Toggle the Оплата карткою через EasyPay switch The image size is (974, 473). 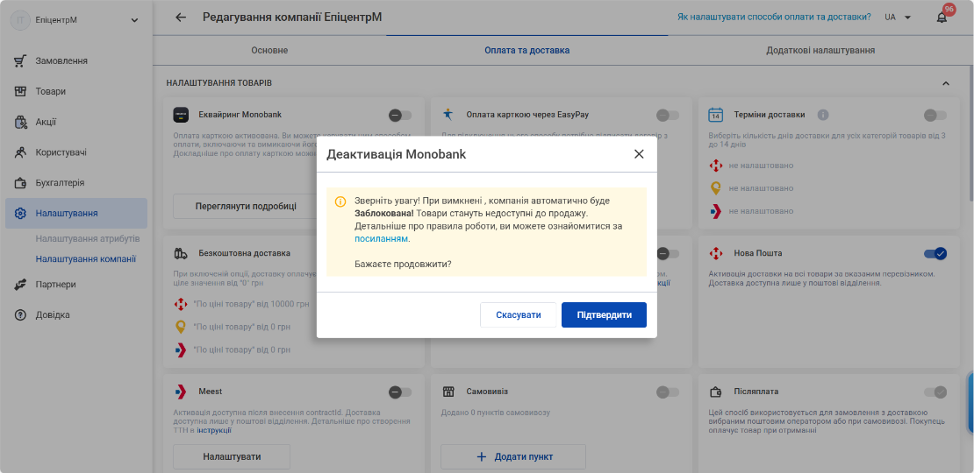click(668, 115)
